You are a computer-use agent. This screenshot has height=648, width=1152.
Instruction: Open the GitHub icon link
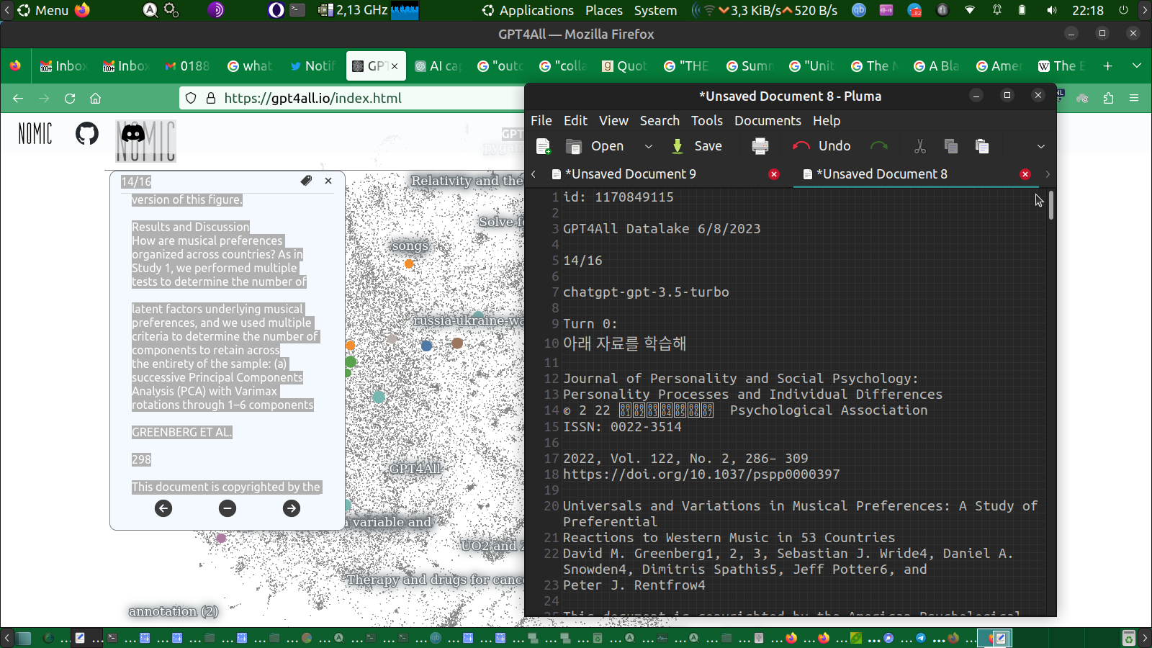click(87, 133)
